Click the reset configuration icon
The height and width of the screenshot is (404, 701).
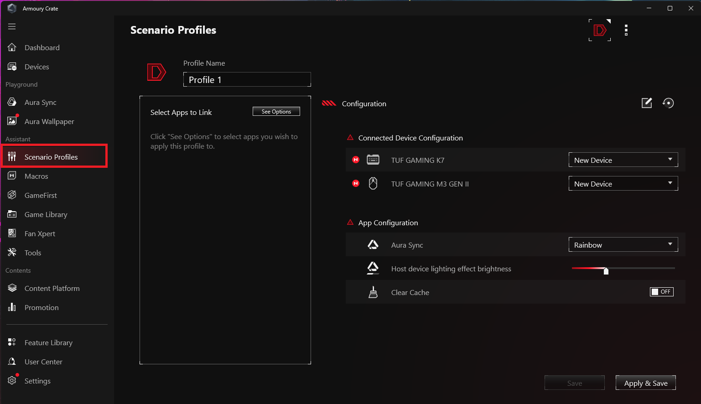668,103
